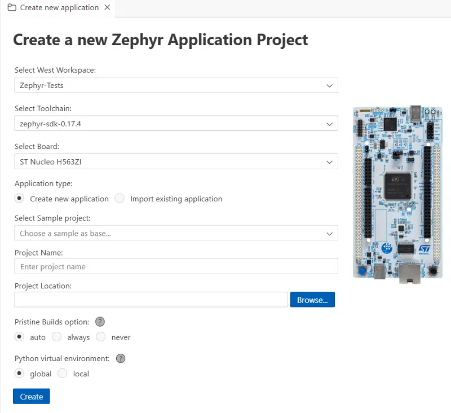Image resolution: width=451 pixels, height=413 pixels.
Task: Choose local Python virtual environment
Action: pos(63,374)
